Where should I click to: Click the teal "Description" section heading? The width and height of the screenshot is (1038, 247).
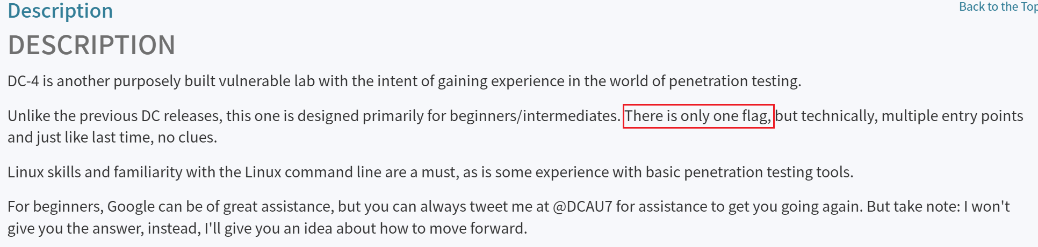click(60, 11)
